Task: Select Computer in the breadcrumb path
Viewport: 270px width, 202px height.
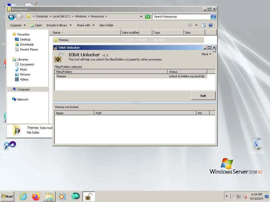Action: click(42, 16)
